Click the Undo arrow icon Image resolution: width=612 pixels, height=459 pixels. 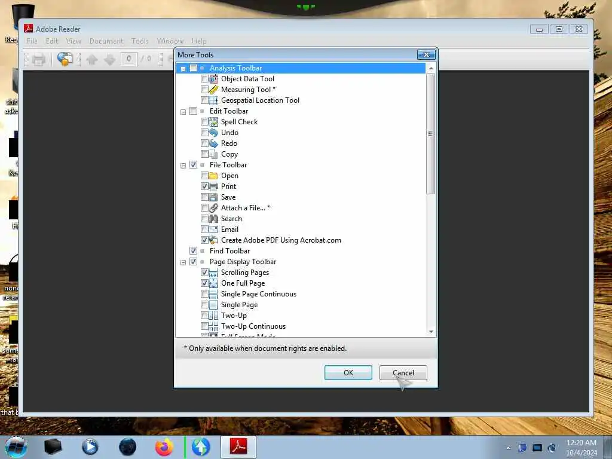213,133
